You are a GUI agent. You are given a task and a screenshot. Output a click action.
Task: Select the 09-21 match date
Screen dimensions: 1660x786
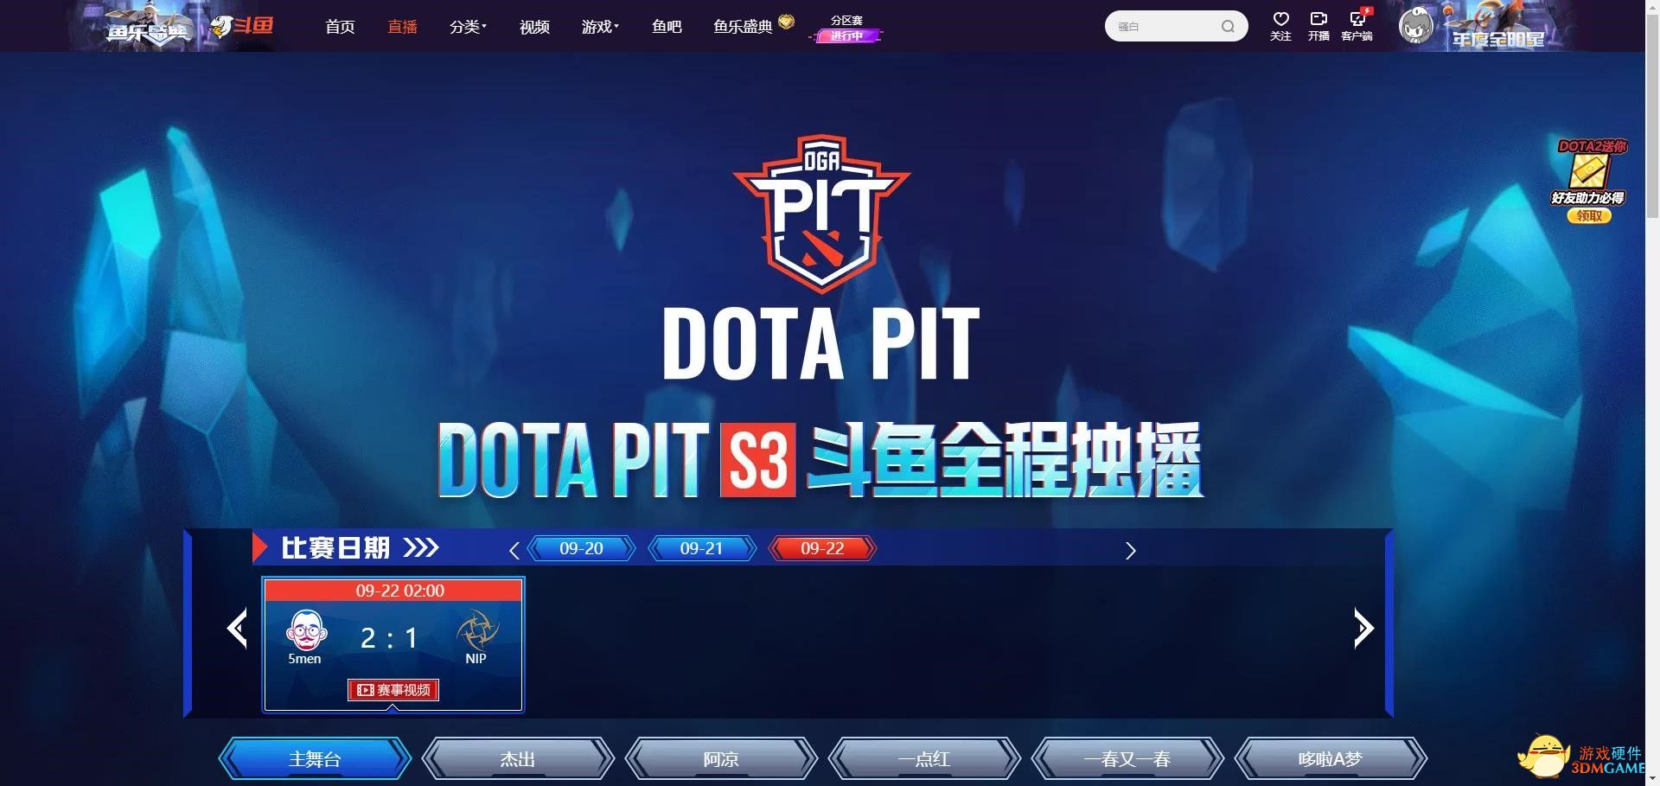tap(701, 548)
